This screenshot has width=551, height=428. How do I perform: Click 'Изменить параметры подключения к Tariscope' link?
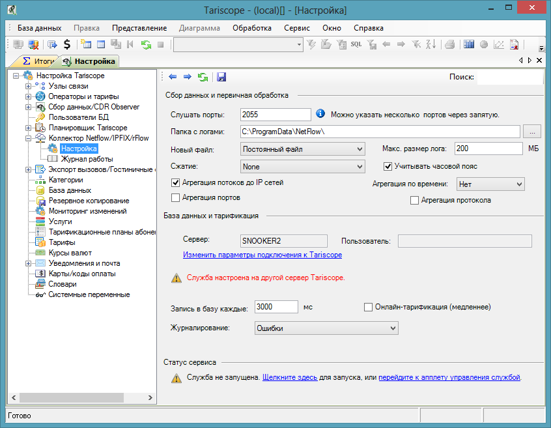[262, 255]
